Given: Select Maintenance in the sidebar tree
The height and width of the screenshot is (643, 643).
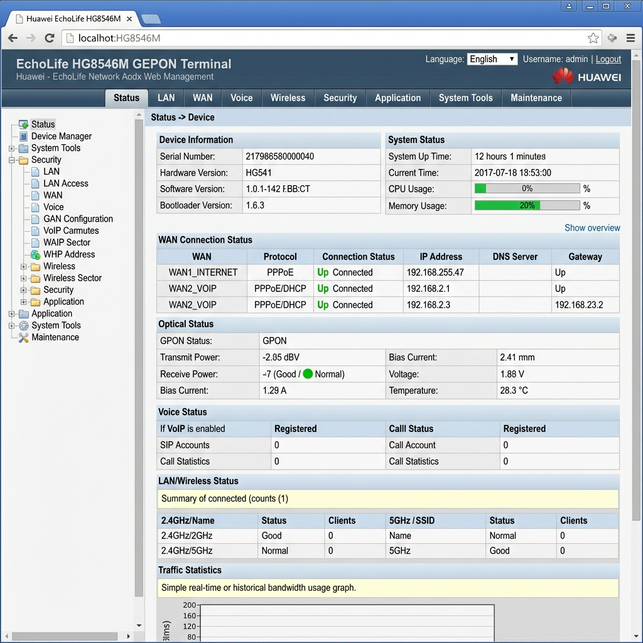Looking at the screenshot, I should pos(55,337).
